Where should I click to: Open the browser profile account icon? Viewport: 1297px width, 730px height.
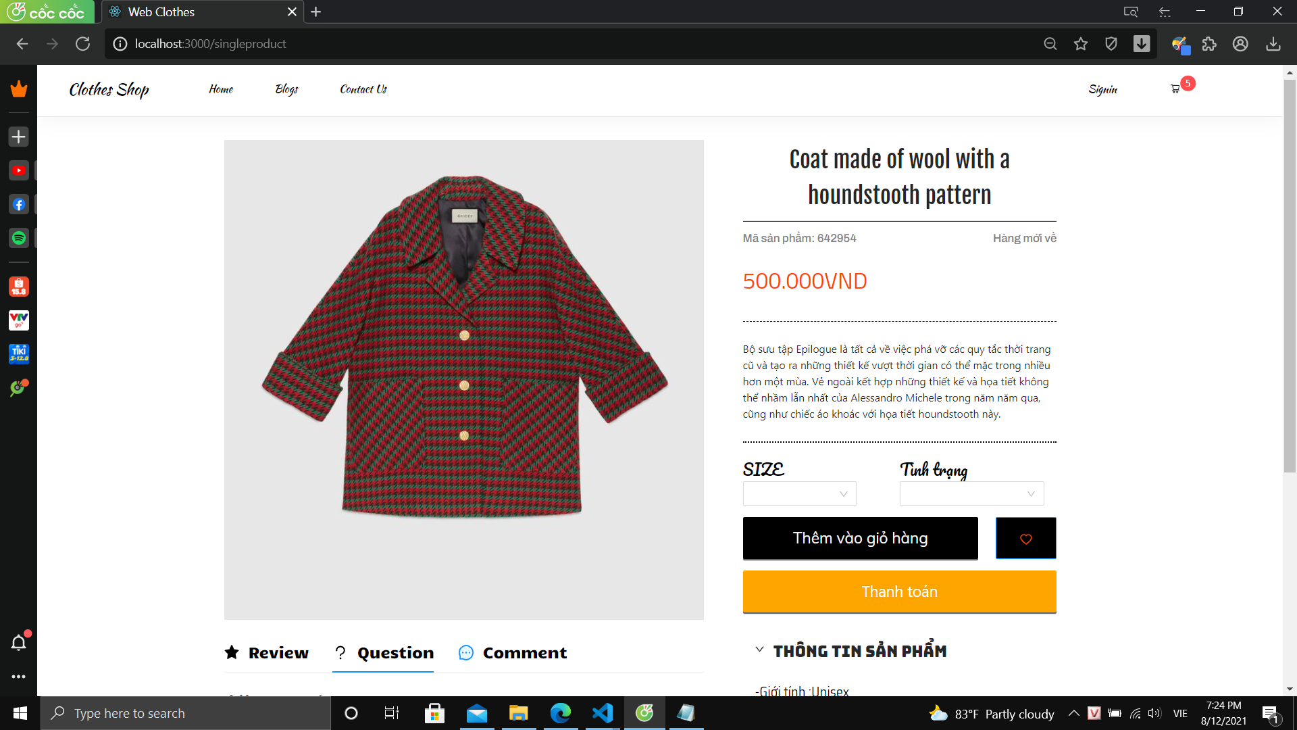point(1241,43)
